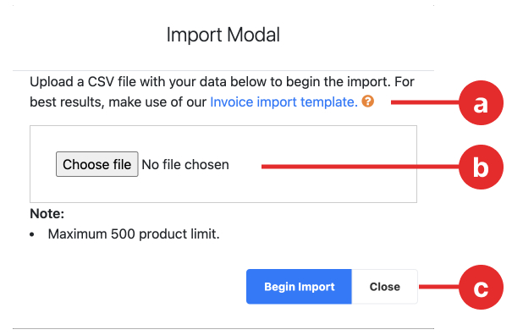Click the word CSV in instructions
The width and height of the screenshot is (523, 335).
coord(101,82)
